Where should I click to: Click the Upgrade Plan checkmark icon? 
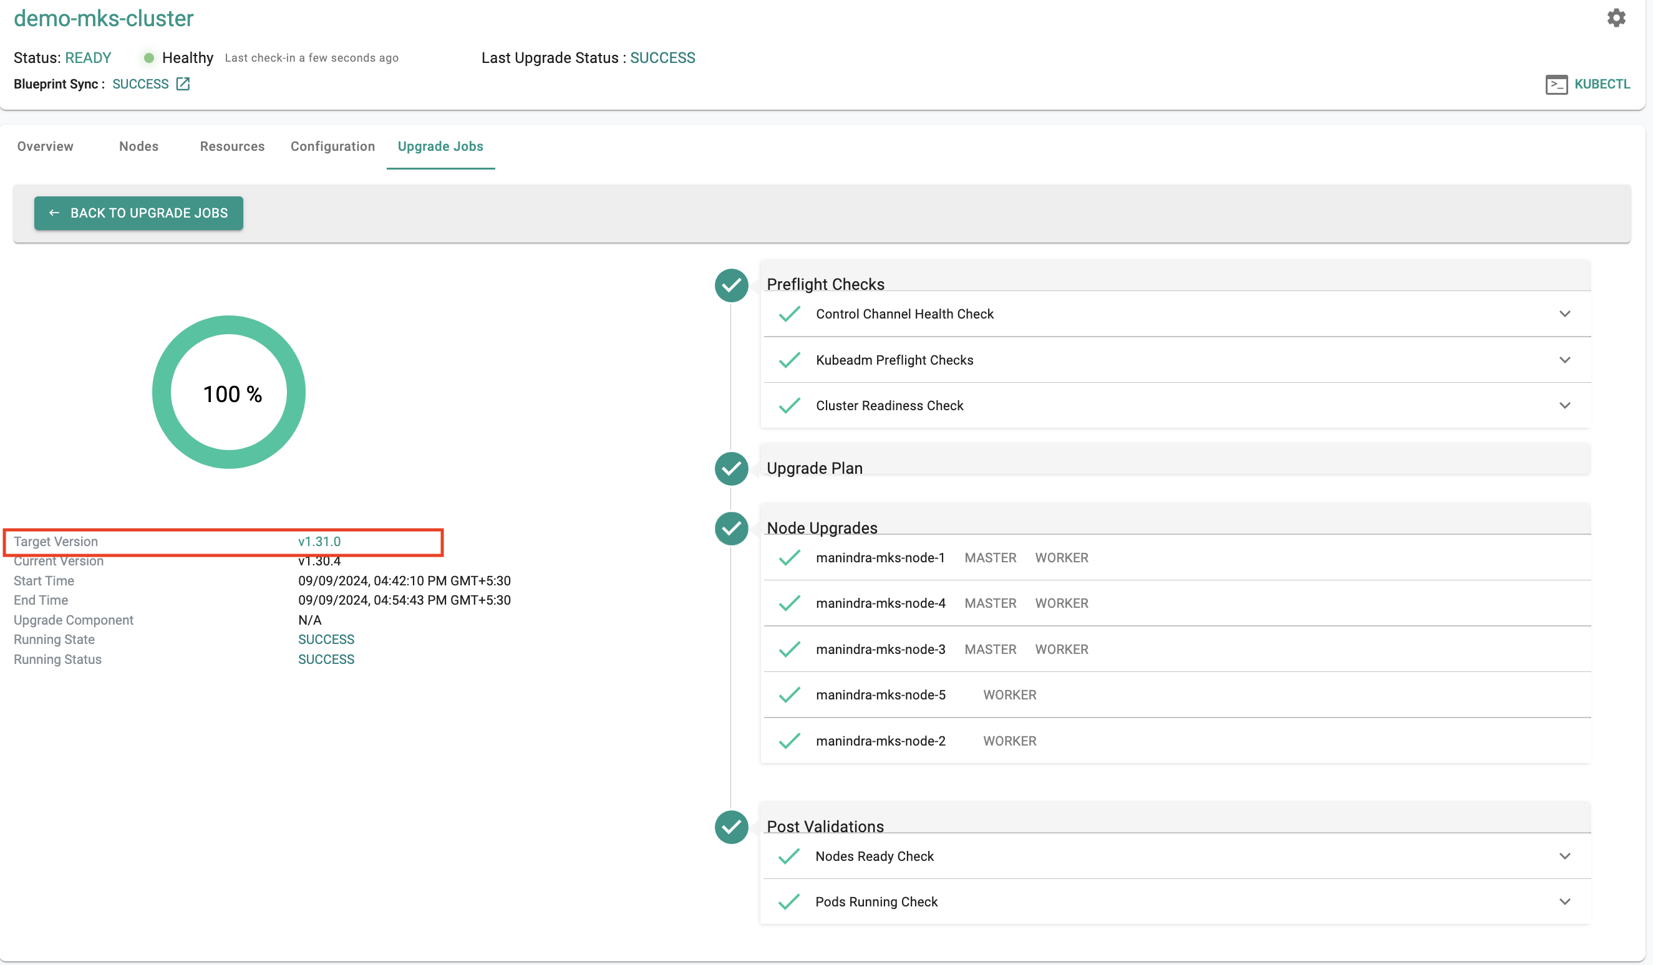[x=732, y=468]
